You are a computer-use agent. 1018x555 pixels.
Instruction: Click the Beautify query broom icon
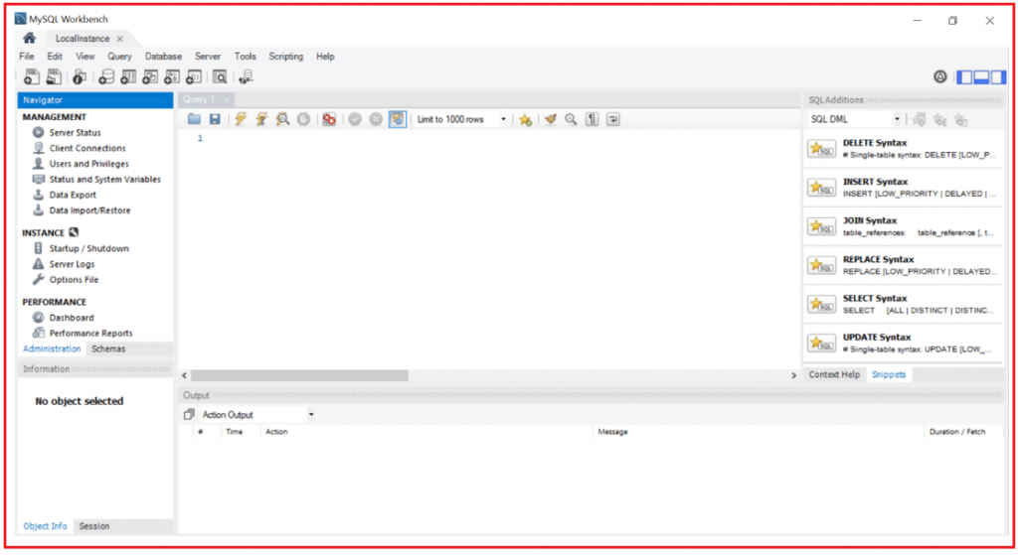(550, 119)
